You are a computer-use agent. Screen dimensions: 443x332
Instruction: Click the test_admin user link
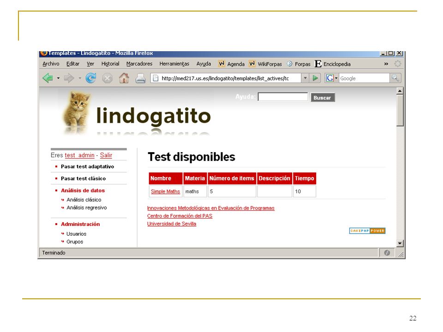[x=80, y=155]
